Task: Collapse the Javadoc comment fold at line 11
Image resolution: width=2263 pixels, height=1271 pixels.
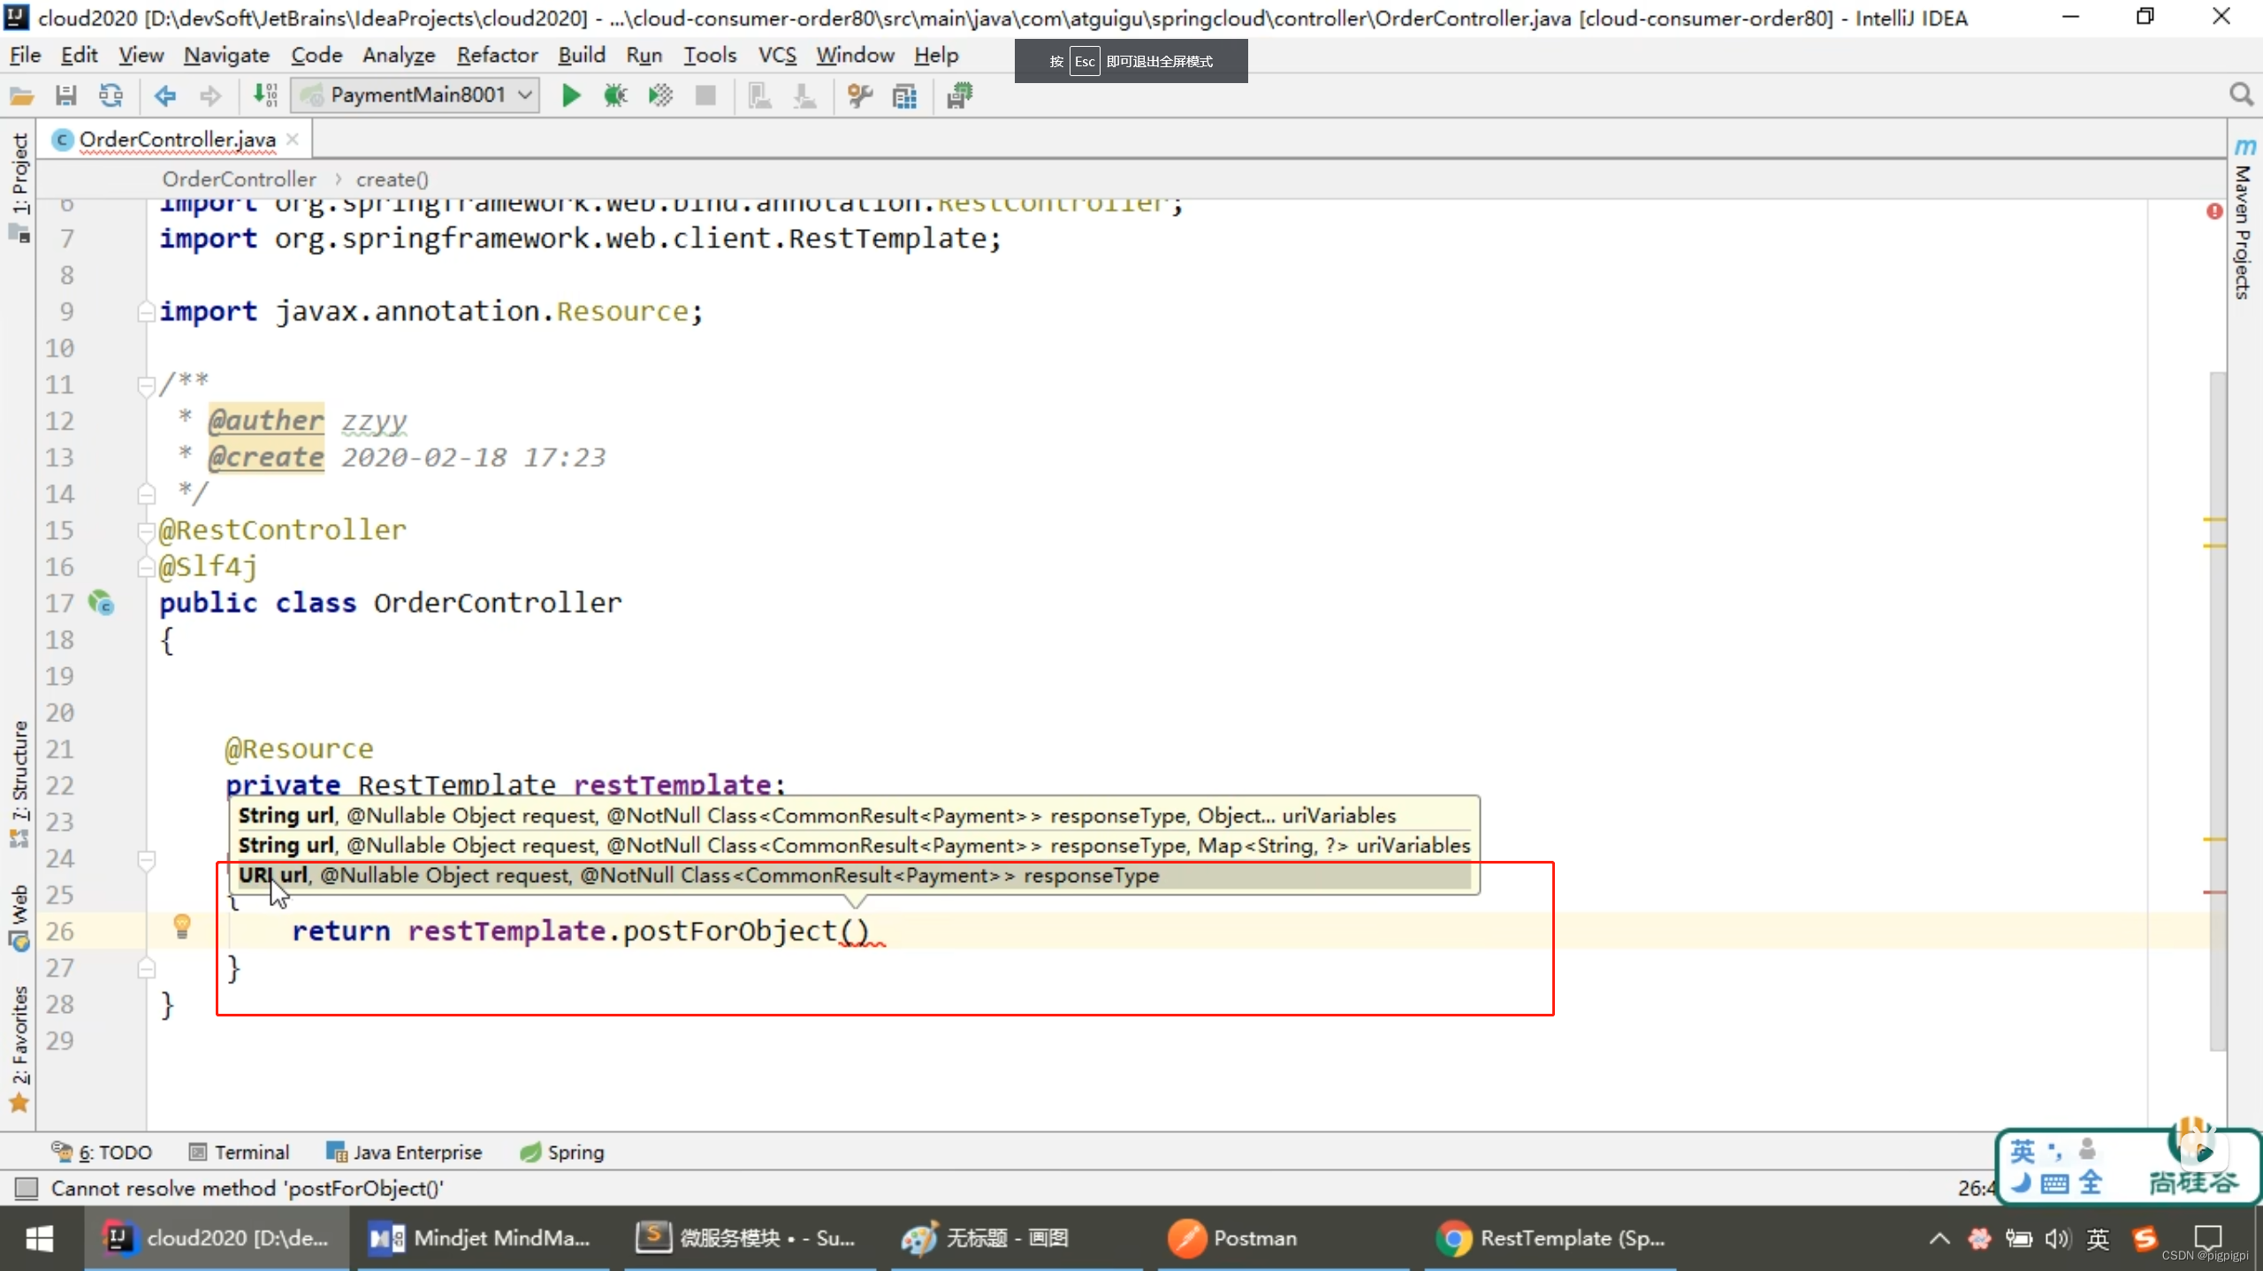Action: pos(146,385)
